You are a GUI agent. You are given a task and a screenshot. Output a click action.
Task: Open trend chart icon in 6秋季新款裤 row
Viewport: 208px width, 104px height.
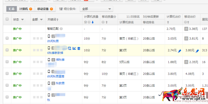(x=74, y=48)
